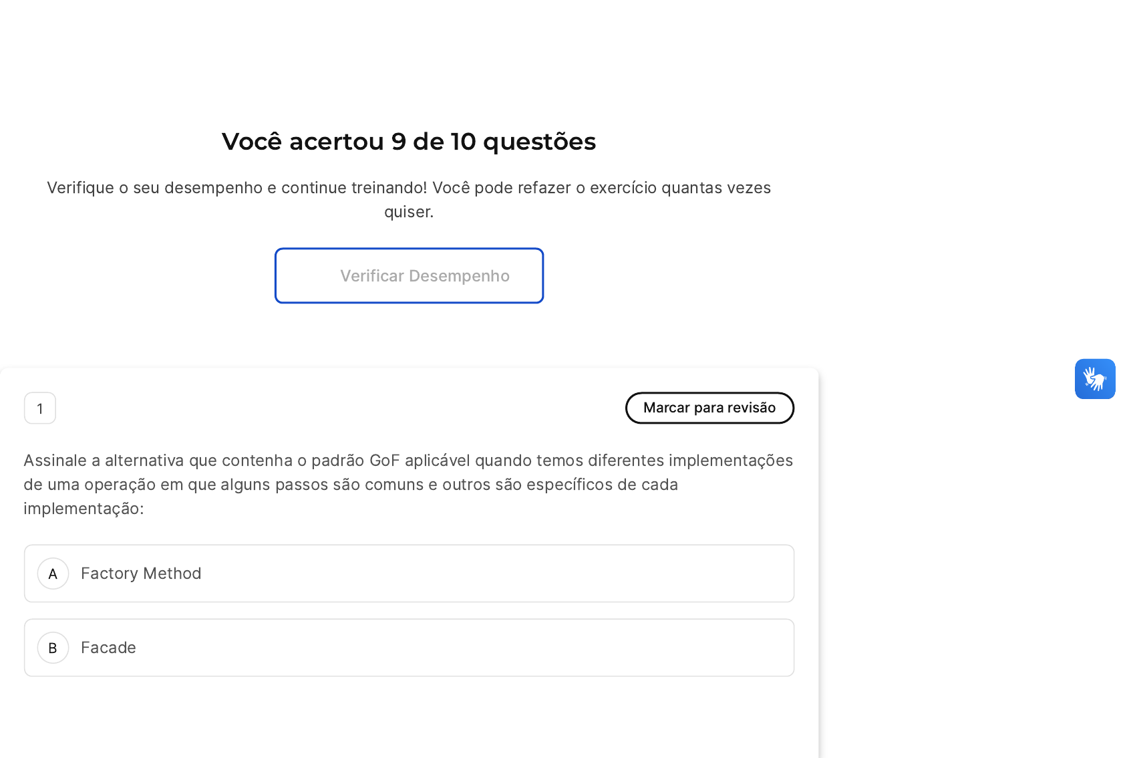
Task: Click the word "quiser." under the heading
Action: [409, 212]
